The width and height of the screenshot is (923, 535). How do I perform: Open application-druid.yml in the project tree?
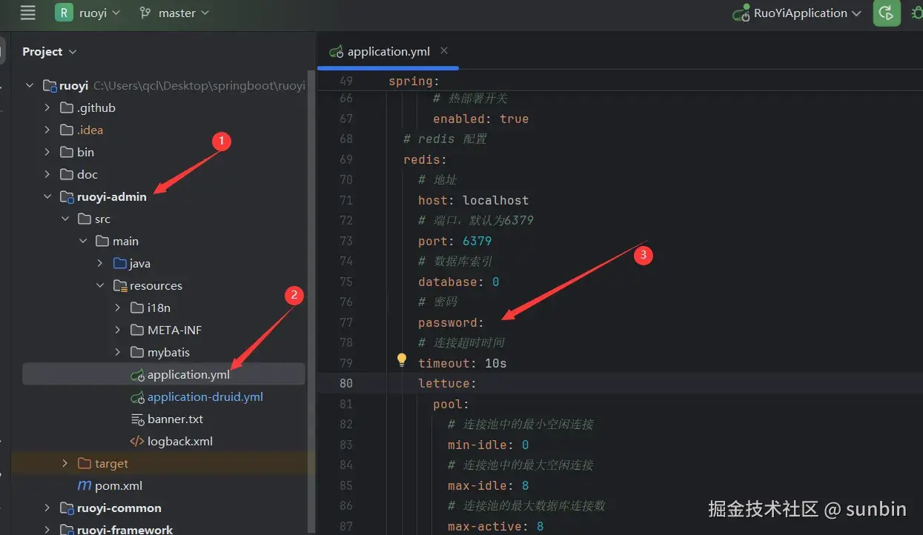pos(205,396)
